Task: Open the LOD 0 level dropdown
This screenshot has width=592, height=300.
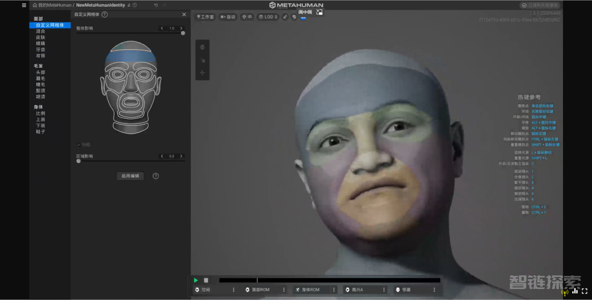Action: pyautogui.click(x=268, y=17)
